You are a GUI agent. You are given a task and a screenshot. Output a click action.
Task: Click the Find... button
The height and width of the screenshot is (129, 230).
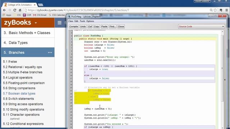pyautogui.click(x=112, y=27)
